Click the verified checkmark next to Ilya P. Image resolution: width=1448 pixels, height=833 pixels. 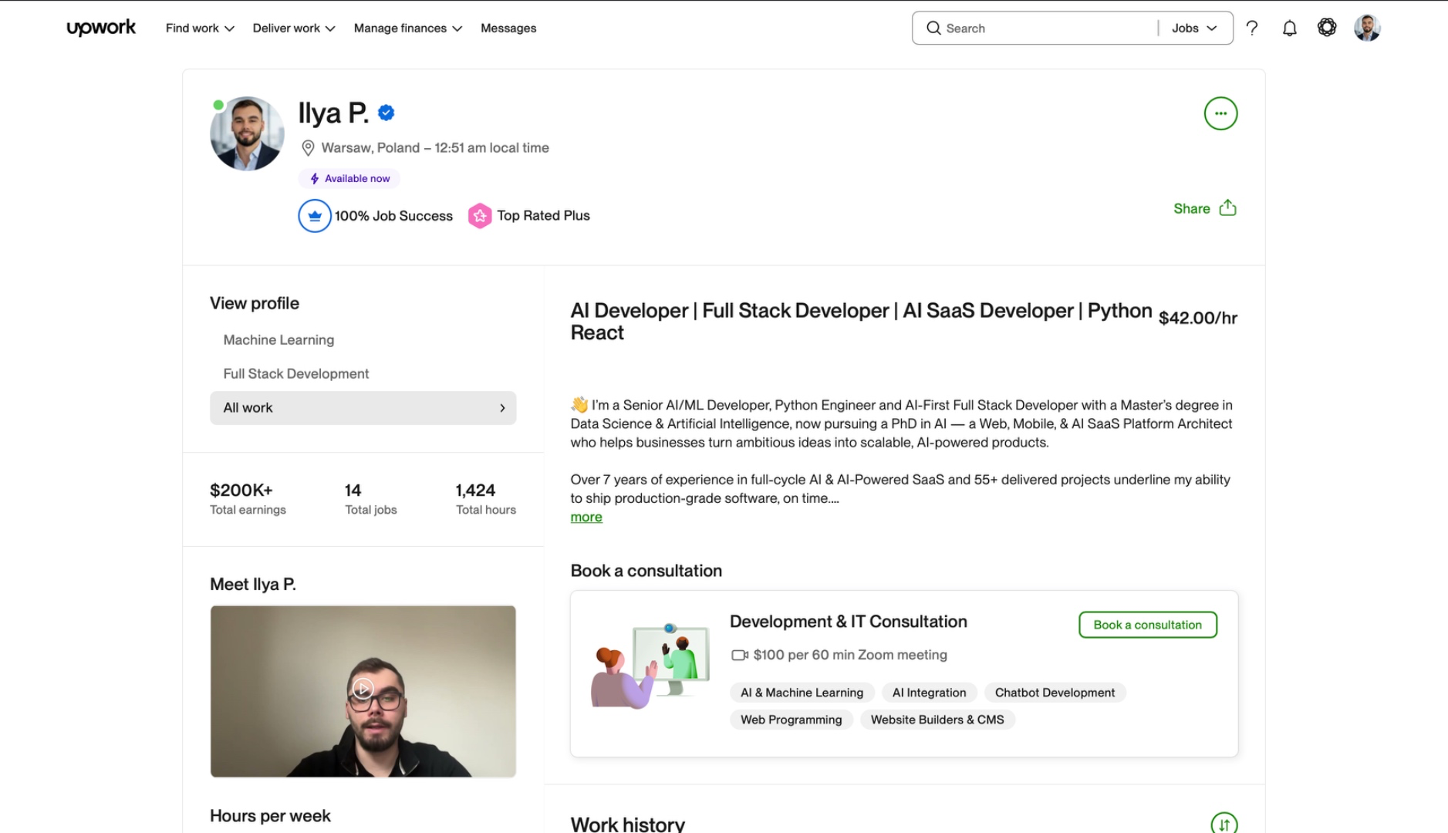click(385, 112)
